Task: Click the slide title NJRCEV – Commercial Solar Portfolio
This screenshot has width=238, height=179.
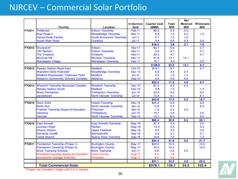Action: point(78,7)
